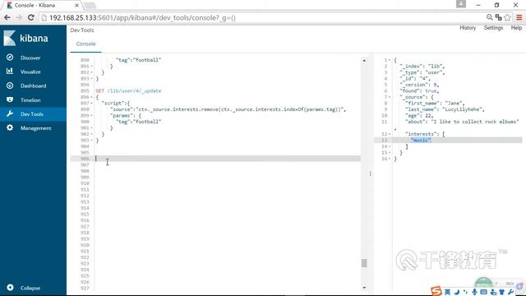526x296 pixels.
Task: Click the Sogou punctuation mode icon
Action: coord(465,293)
